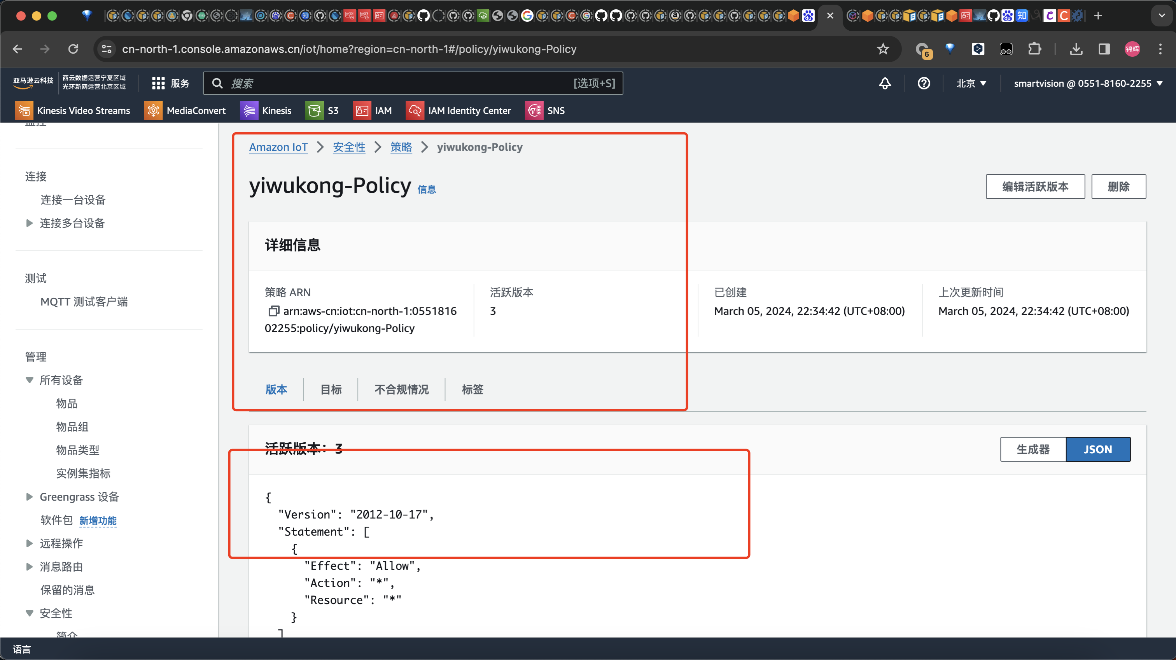Open 物品类型 in sidebar
This screenshot has width=1176, height=660.
click(x=78, y=450)
